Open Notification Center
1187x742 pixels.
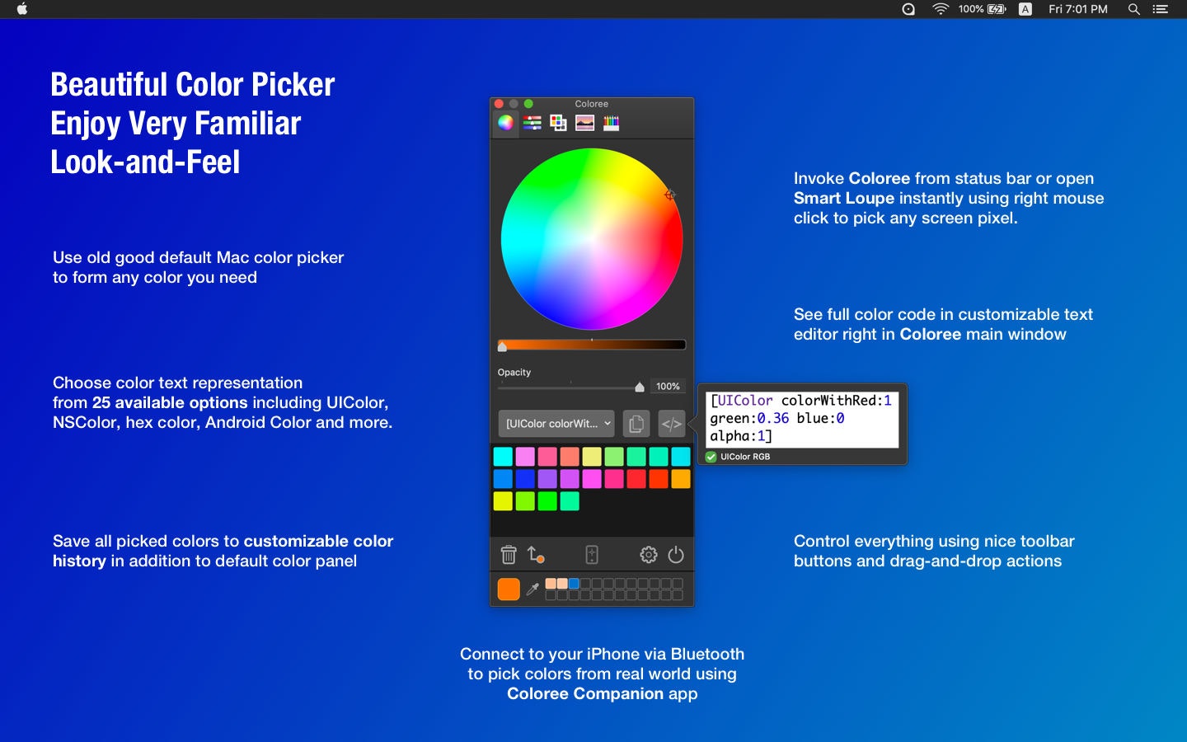[1161, 9]
